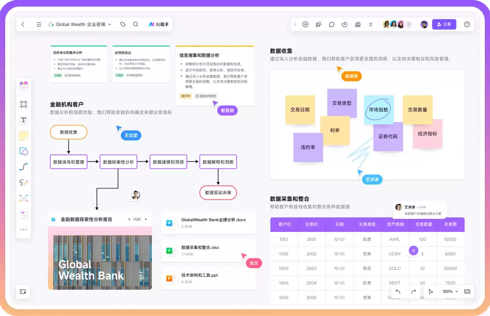
Task: Open the book/map icon beside zoom
Action: [x=467, y=292]
